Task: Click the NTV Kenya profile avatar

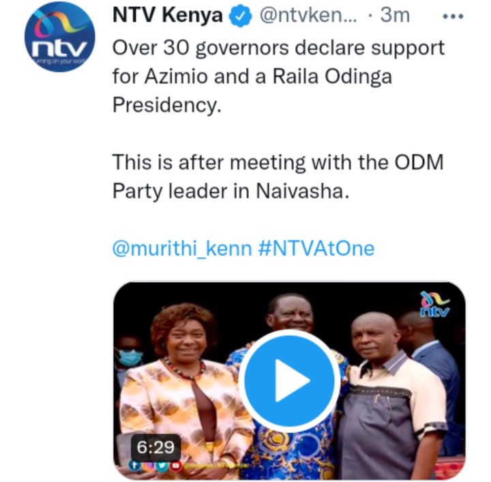Action: point(59,37)
